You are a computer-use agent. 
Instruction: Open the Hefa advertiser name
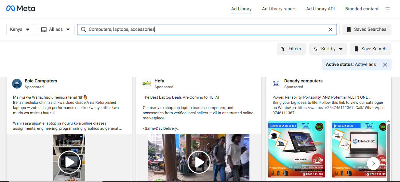(x=159, y=81)
